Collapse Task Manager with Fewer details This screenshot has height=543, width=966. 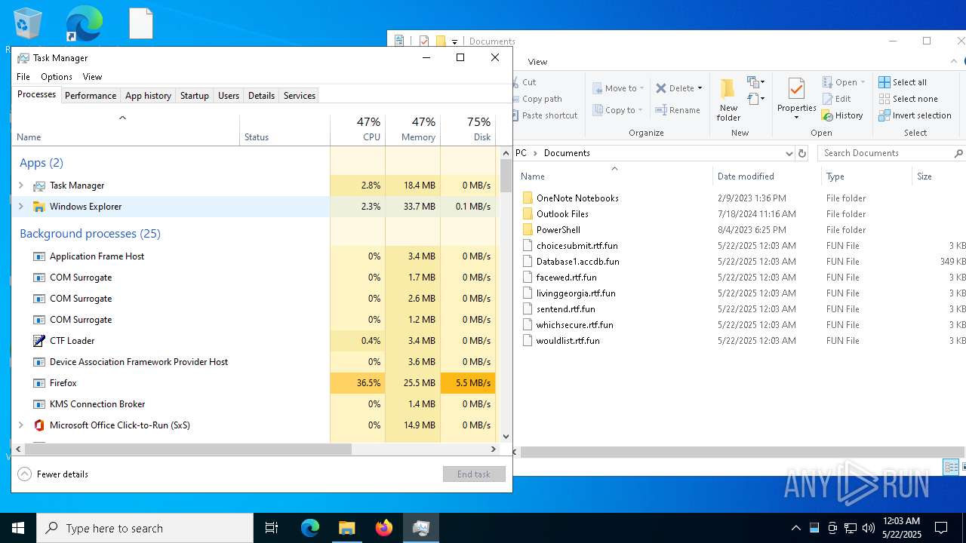53,474
